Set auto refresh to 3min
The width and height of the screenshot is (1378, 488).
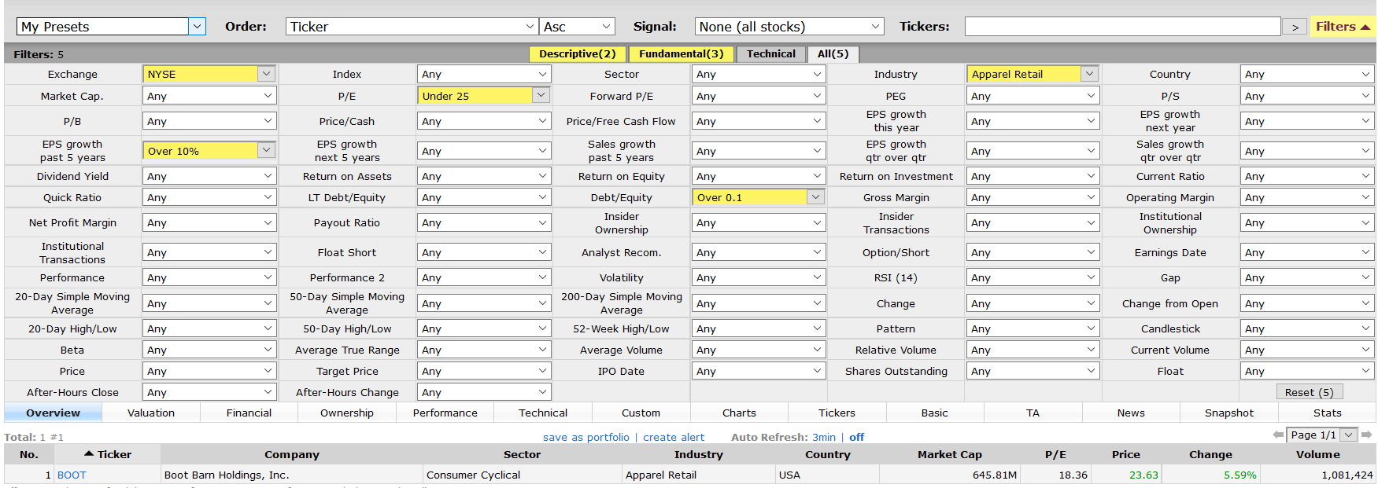click(823, 437)
